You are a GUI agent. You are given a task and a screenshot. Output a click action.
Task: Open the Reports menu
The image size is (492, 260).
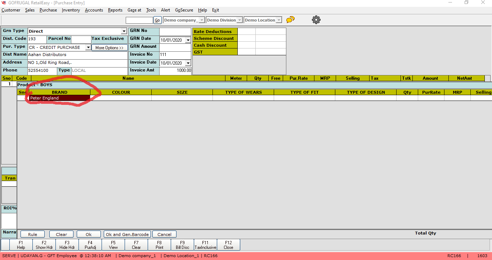point(115,10)
